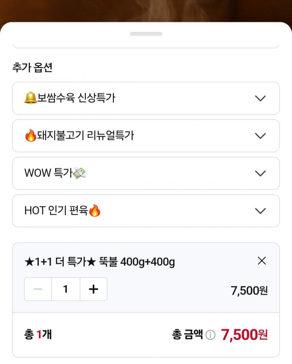292x364 pixels.
Task: Select the quantity number field showing 1
Action: (x=66, y=289)
